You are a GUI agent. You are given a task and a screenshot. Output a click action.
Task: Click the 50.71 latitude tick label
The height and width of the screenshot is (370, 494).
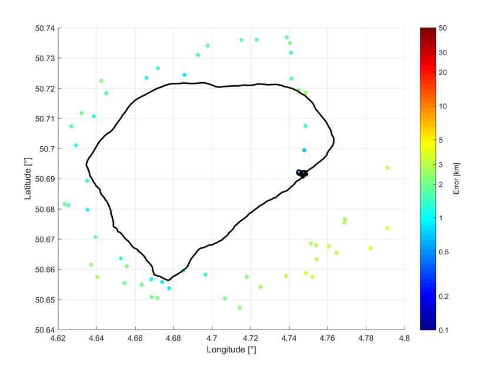coord(45,119)
